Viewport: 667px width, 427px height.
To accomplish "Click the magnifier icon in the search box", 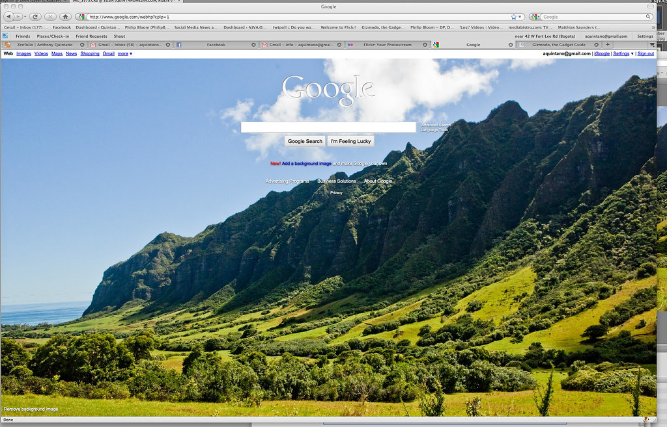I will click(x=649, y=16).
